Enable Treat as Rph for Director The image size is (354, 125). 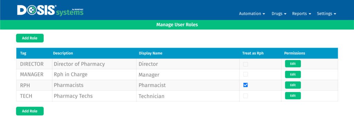coord(245,64)
